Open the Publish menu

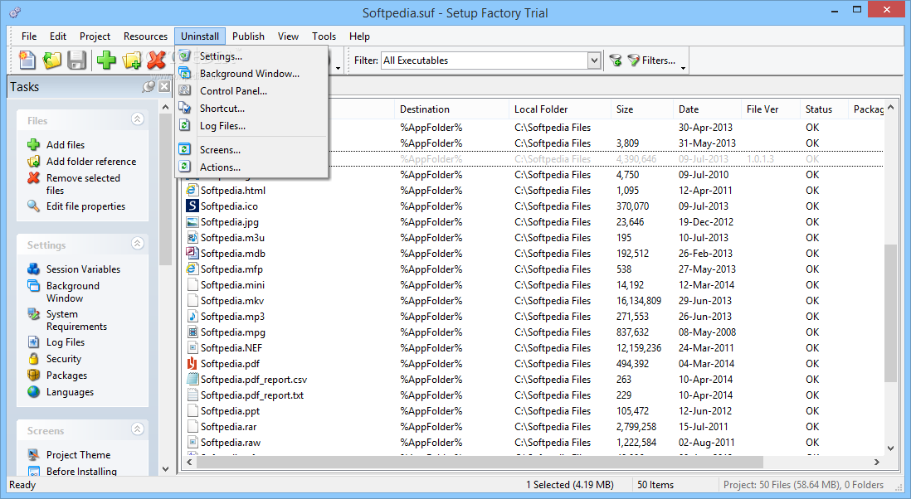click(x=248, y=36)
